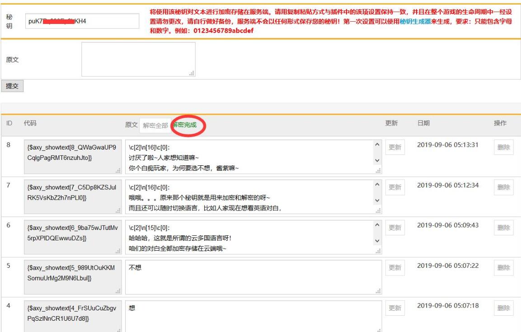The width and height of the screenshot is (521, 332).
Task: Click the ID column header
Action: point(9,123)
